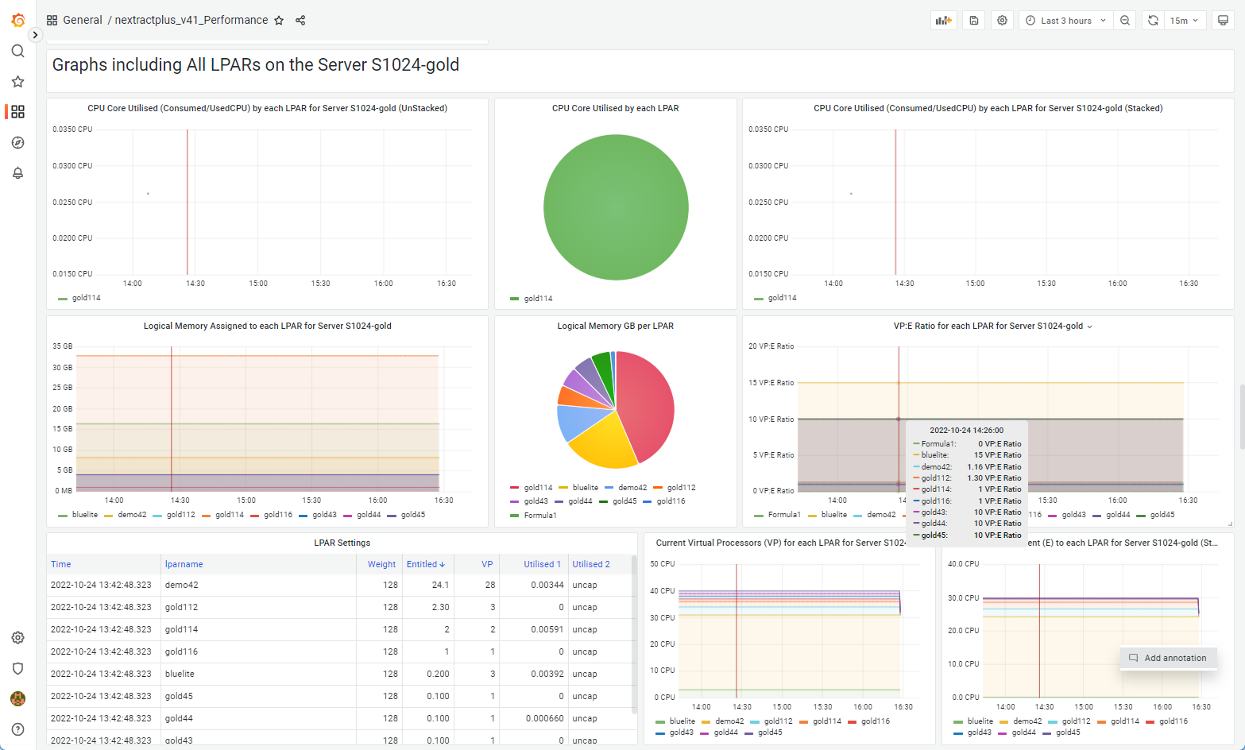Star the nextractplus_v41_Performance dashboard

(279, 21)
